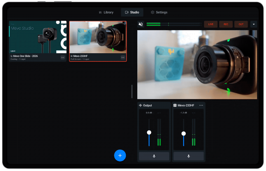Click the camera icon on the Mevo-233HF mixer
266x171 pixels.
(x=175, y=105)
